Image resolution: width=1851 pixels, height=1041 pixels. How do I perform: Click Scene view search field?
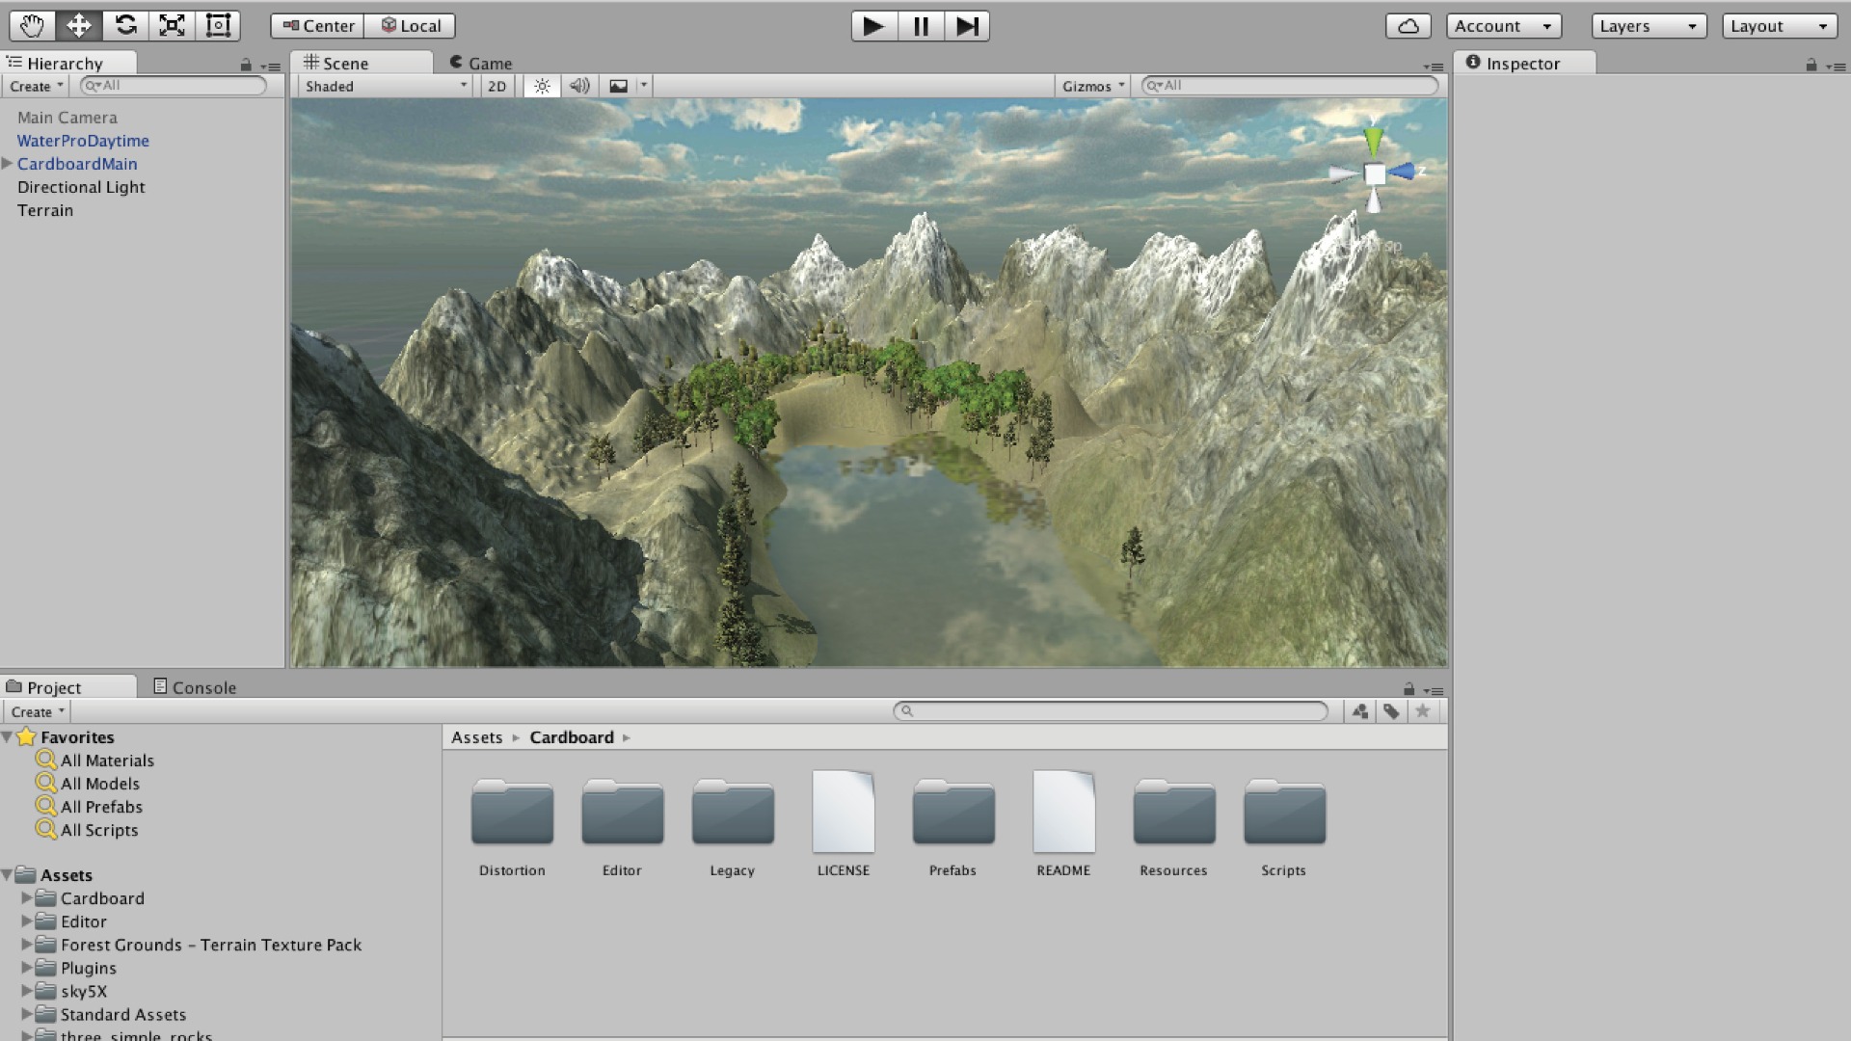pyautogui.click(x=1290, y=86)
